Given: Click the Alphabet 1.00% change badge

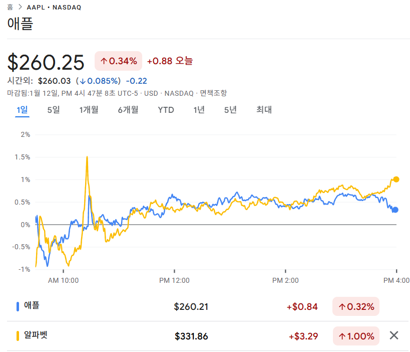Looking at the screenshot, I should coord(356,336).
